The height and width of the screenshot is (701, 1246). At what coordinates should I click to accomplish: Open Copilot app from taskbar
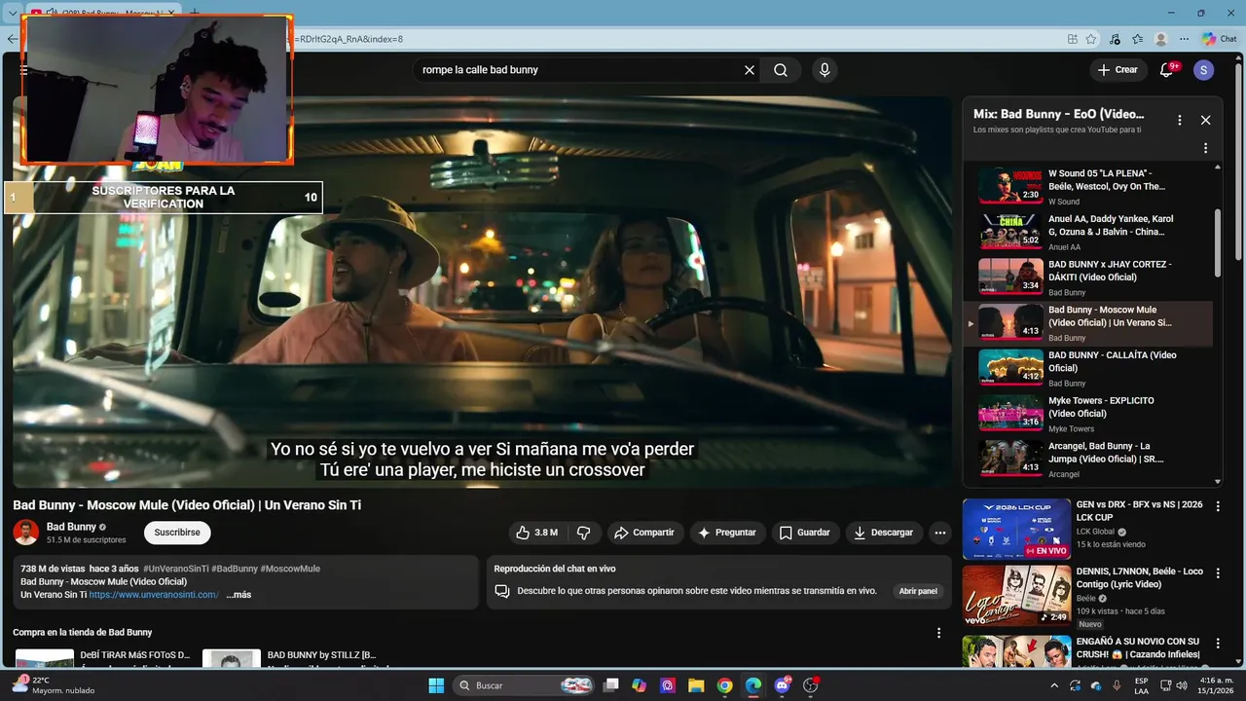pos(639,685)
